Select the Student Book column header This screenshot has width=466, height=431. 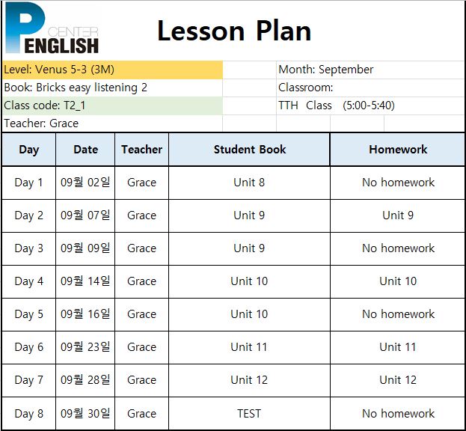click(x=249, y=150)
